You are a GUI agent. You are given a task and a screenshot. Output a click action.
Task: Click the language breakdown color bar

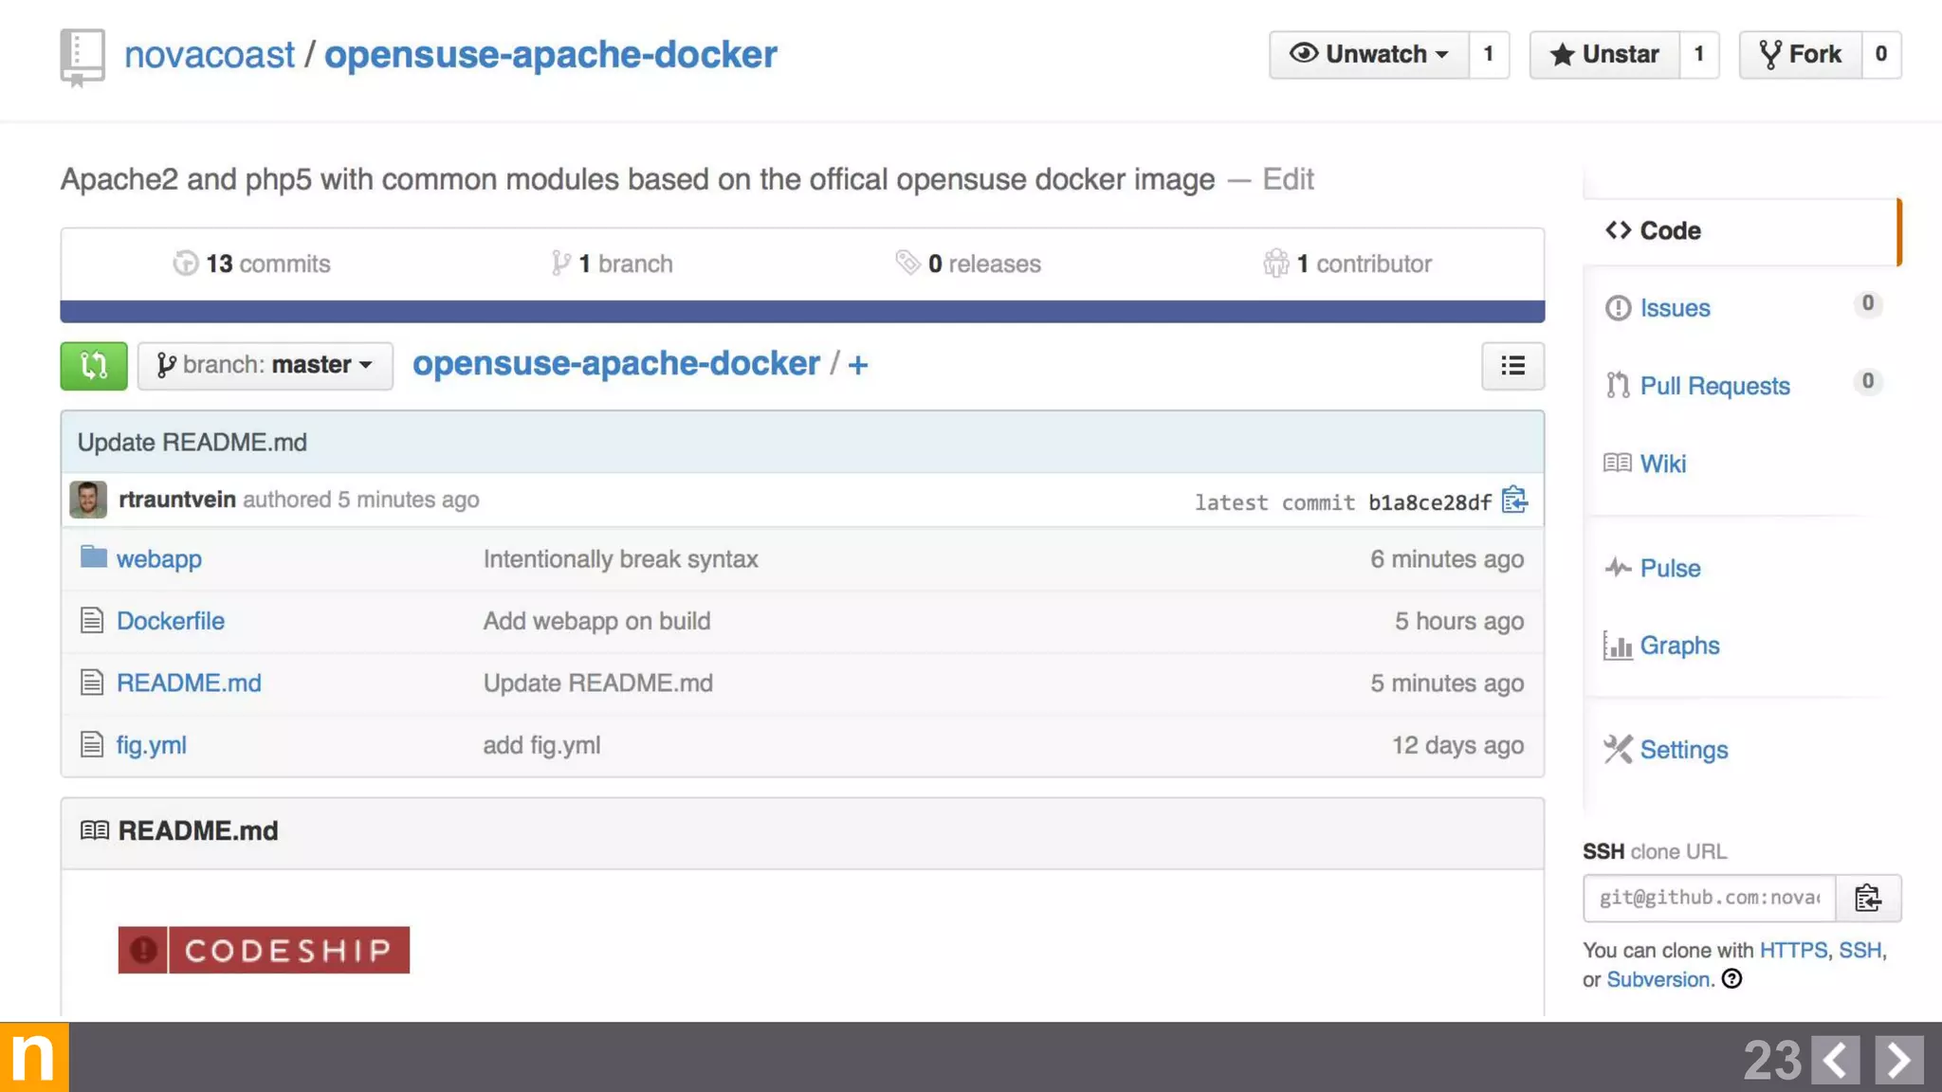(x=801, y=312)
